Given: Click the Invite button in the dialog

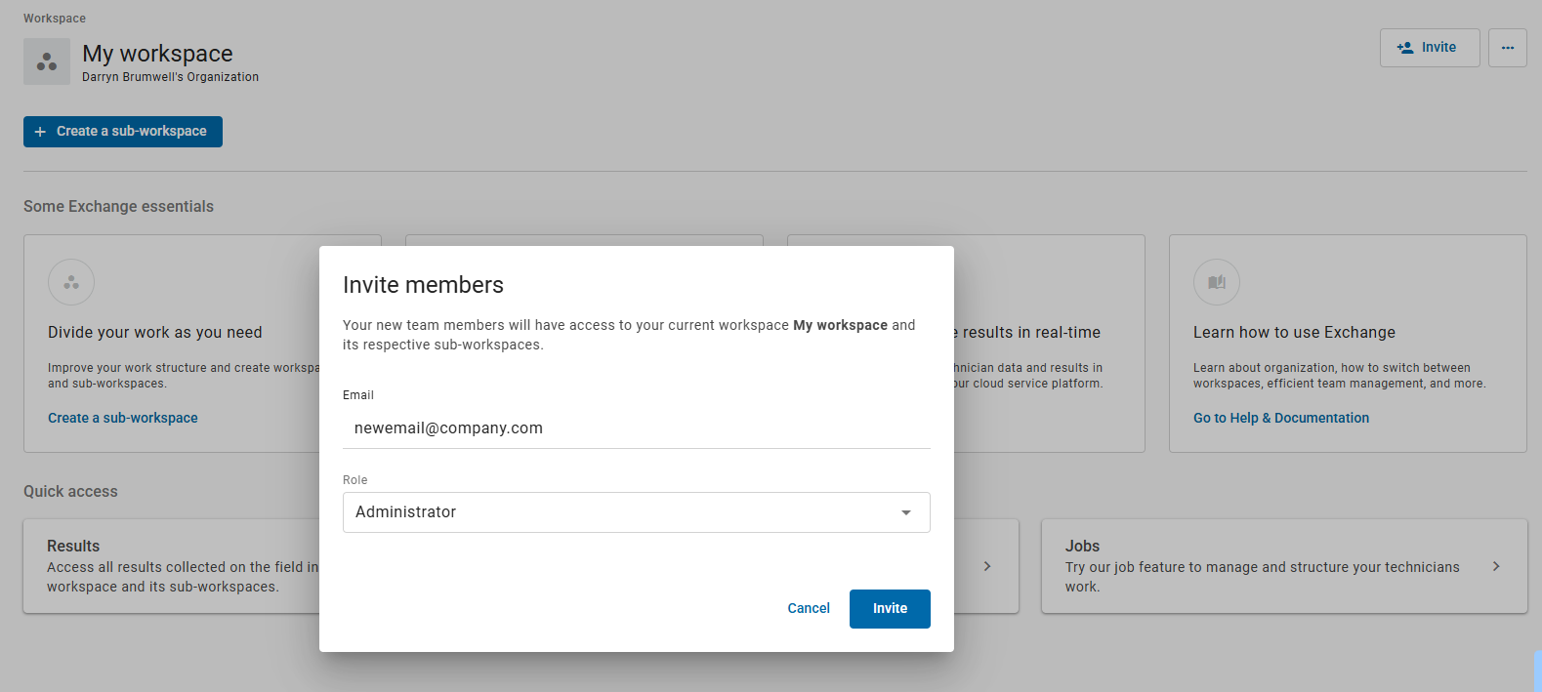Looking at the screenshot, I should pos(890,609).
